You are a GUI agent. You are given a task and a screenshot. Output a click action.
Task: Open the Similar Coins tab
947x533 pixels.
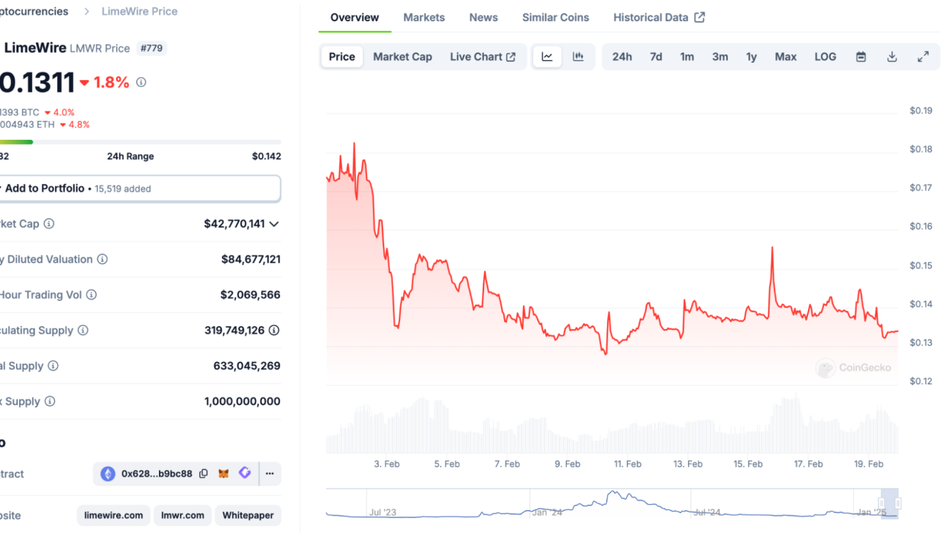pos(556,17)
